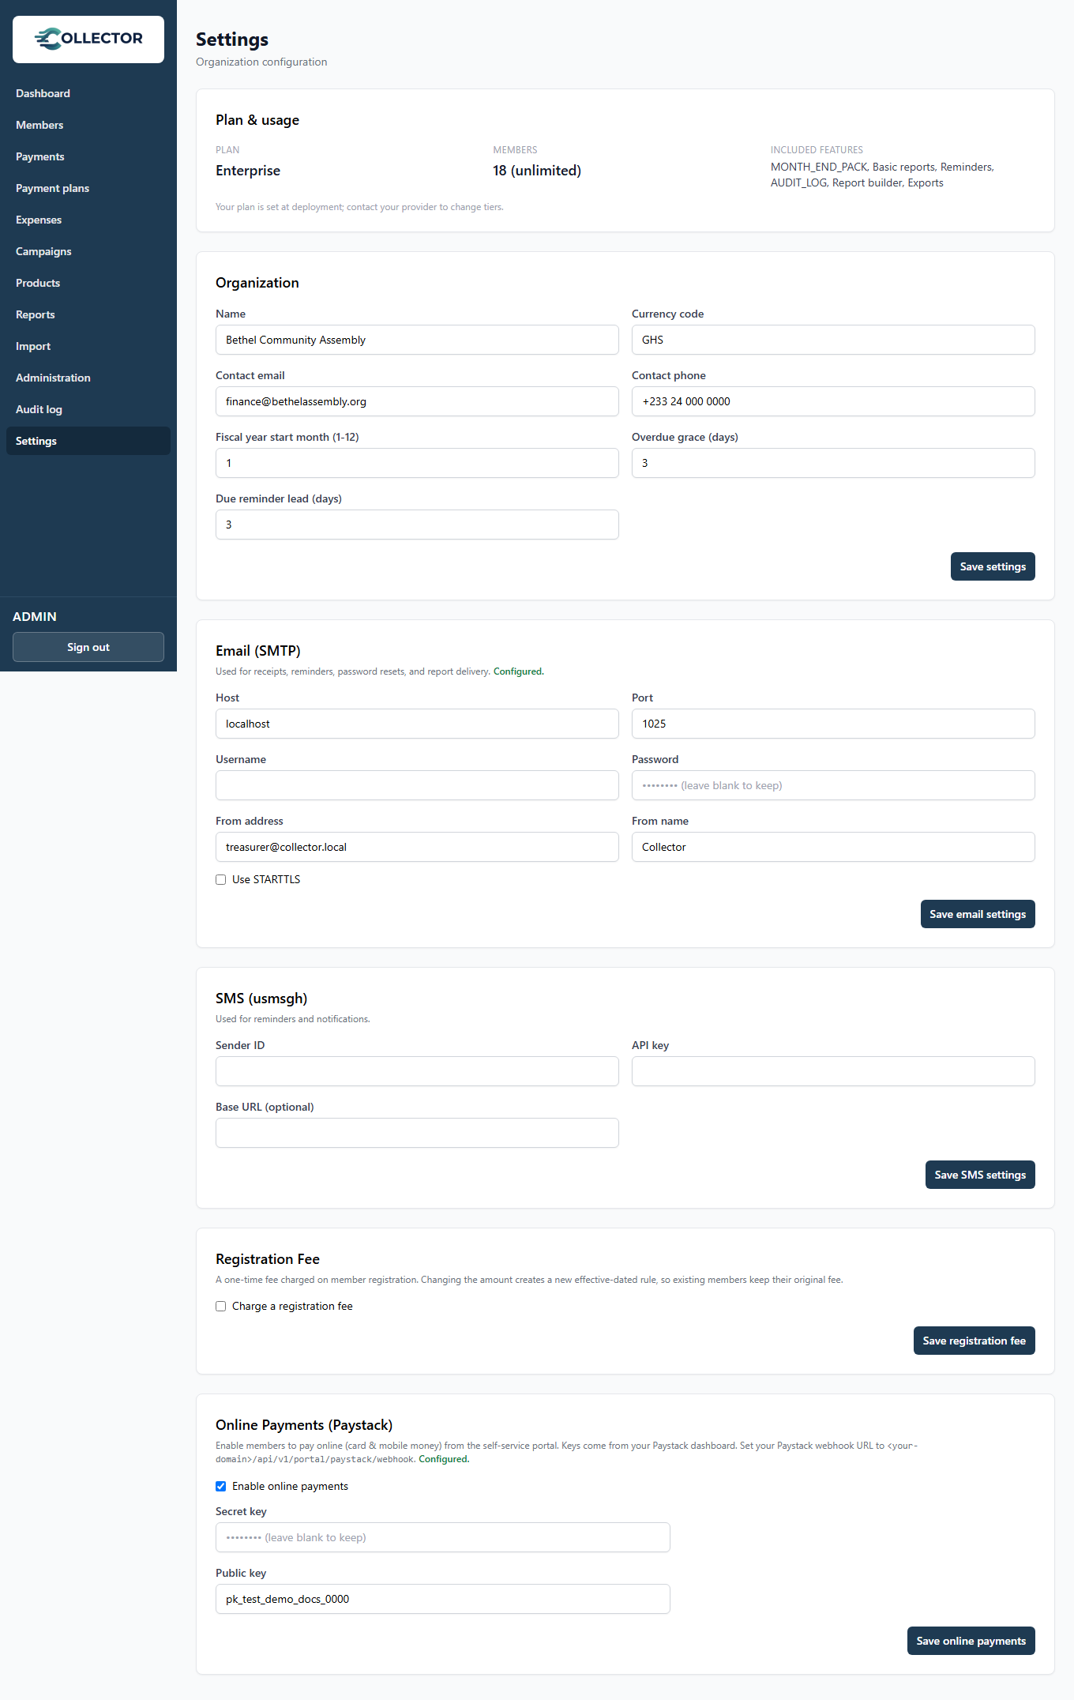Click Save SMS settings
This screenshot has height=1700, width=1074.
980,1175
